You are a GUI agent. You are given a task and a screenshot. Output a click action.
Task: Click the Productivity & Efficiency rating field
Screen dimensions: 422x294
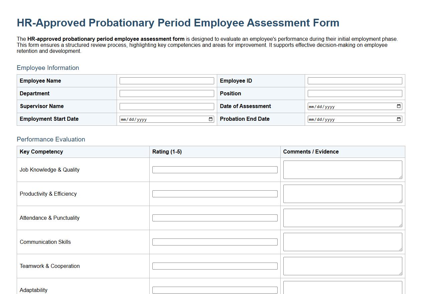[x=215, y=194]
